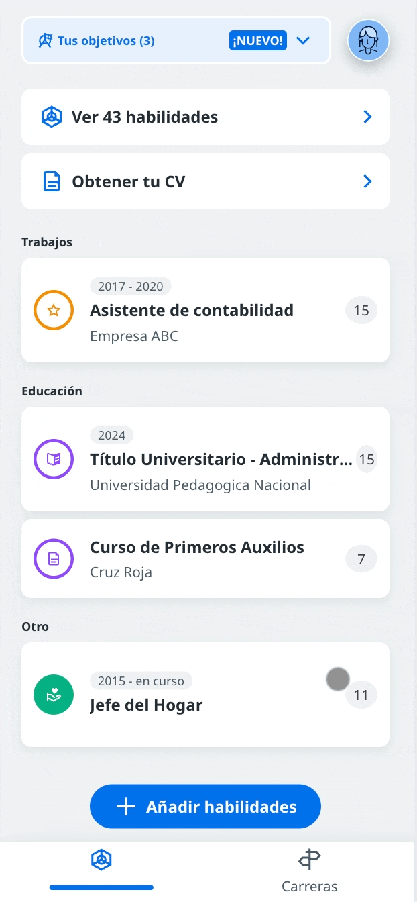Expand the Tus objetivos dropdown chevron

click(x=303, y=41)
